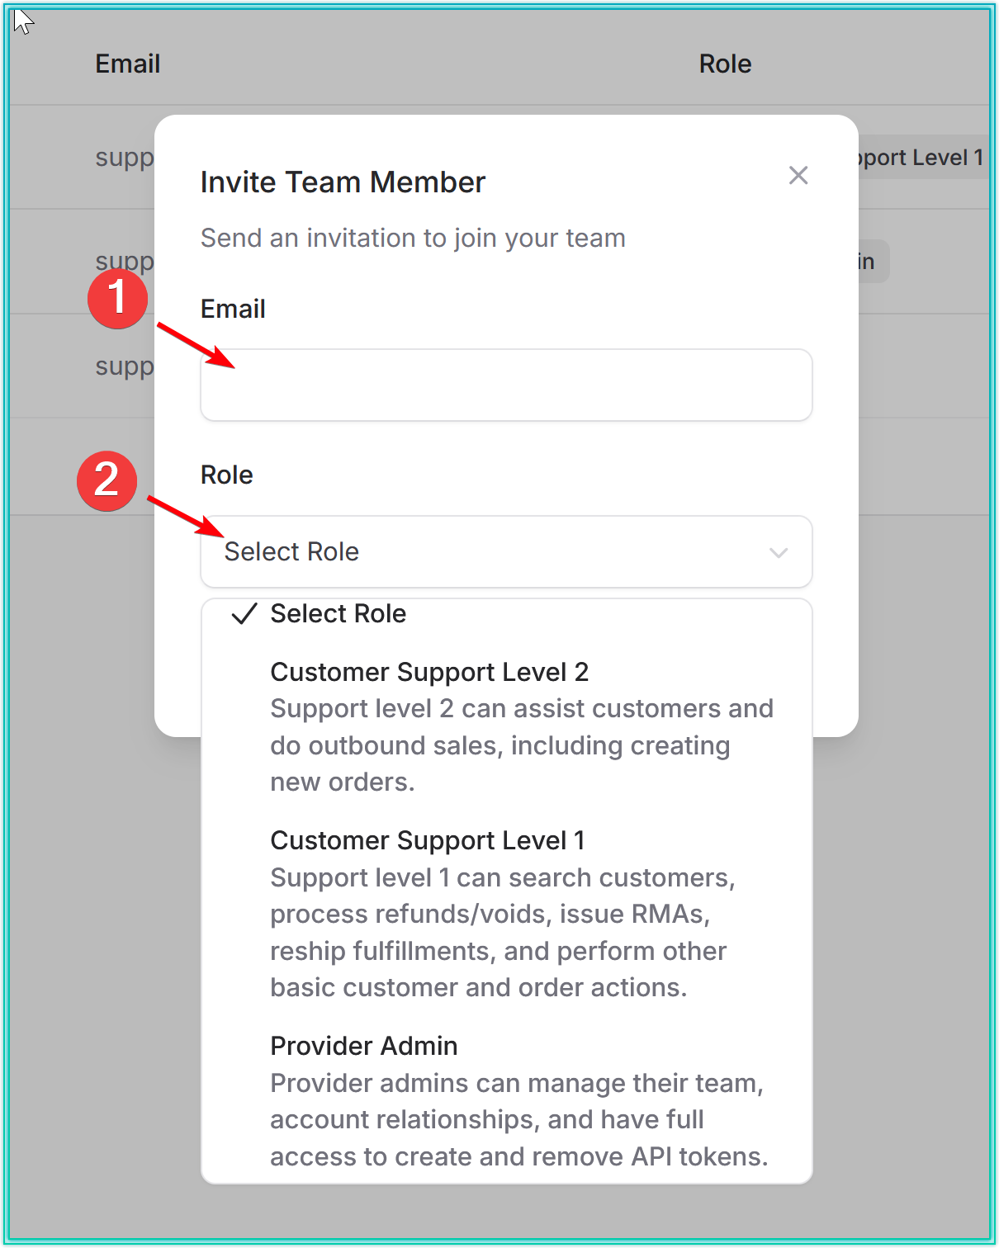Choose the Customer Support Level 2 role
999x1248 pixels.
tap(429, 673)
